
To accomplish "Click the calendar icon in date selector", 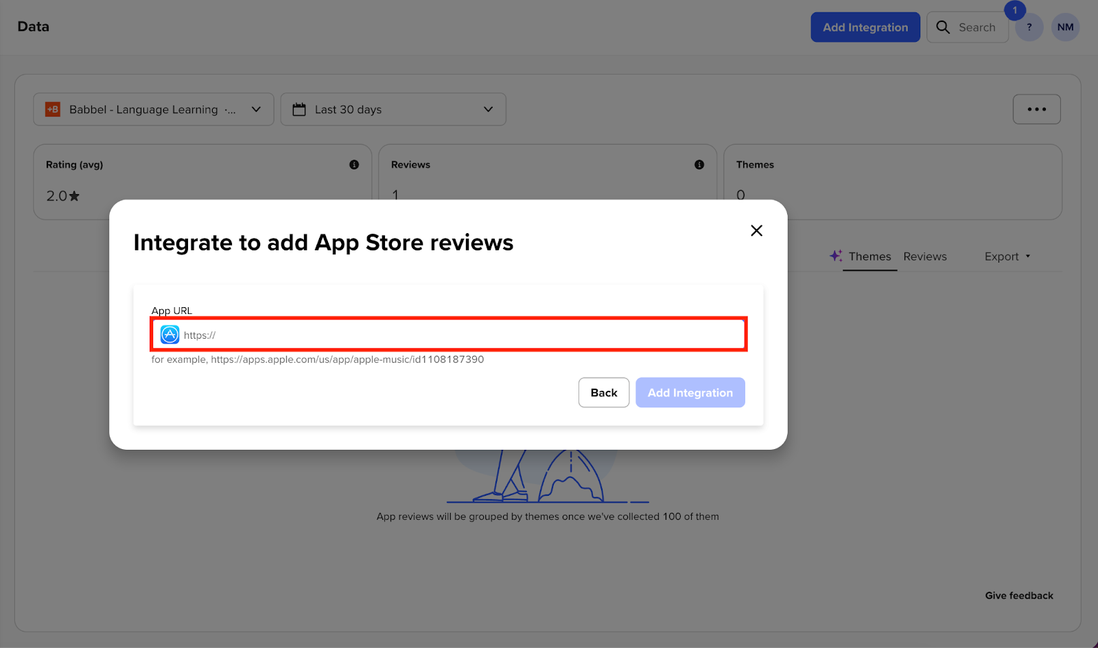I will point(299,110).
